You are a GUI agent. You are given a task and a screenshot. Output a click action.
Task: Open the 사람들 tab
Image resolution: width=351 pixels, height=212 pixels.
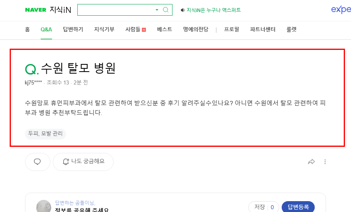tap(133, 29)
